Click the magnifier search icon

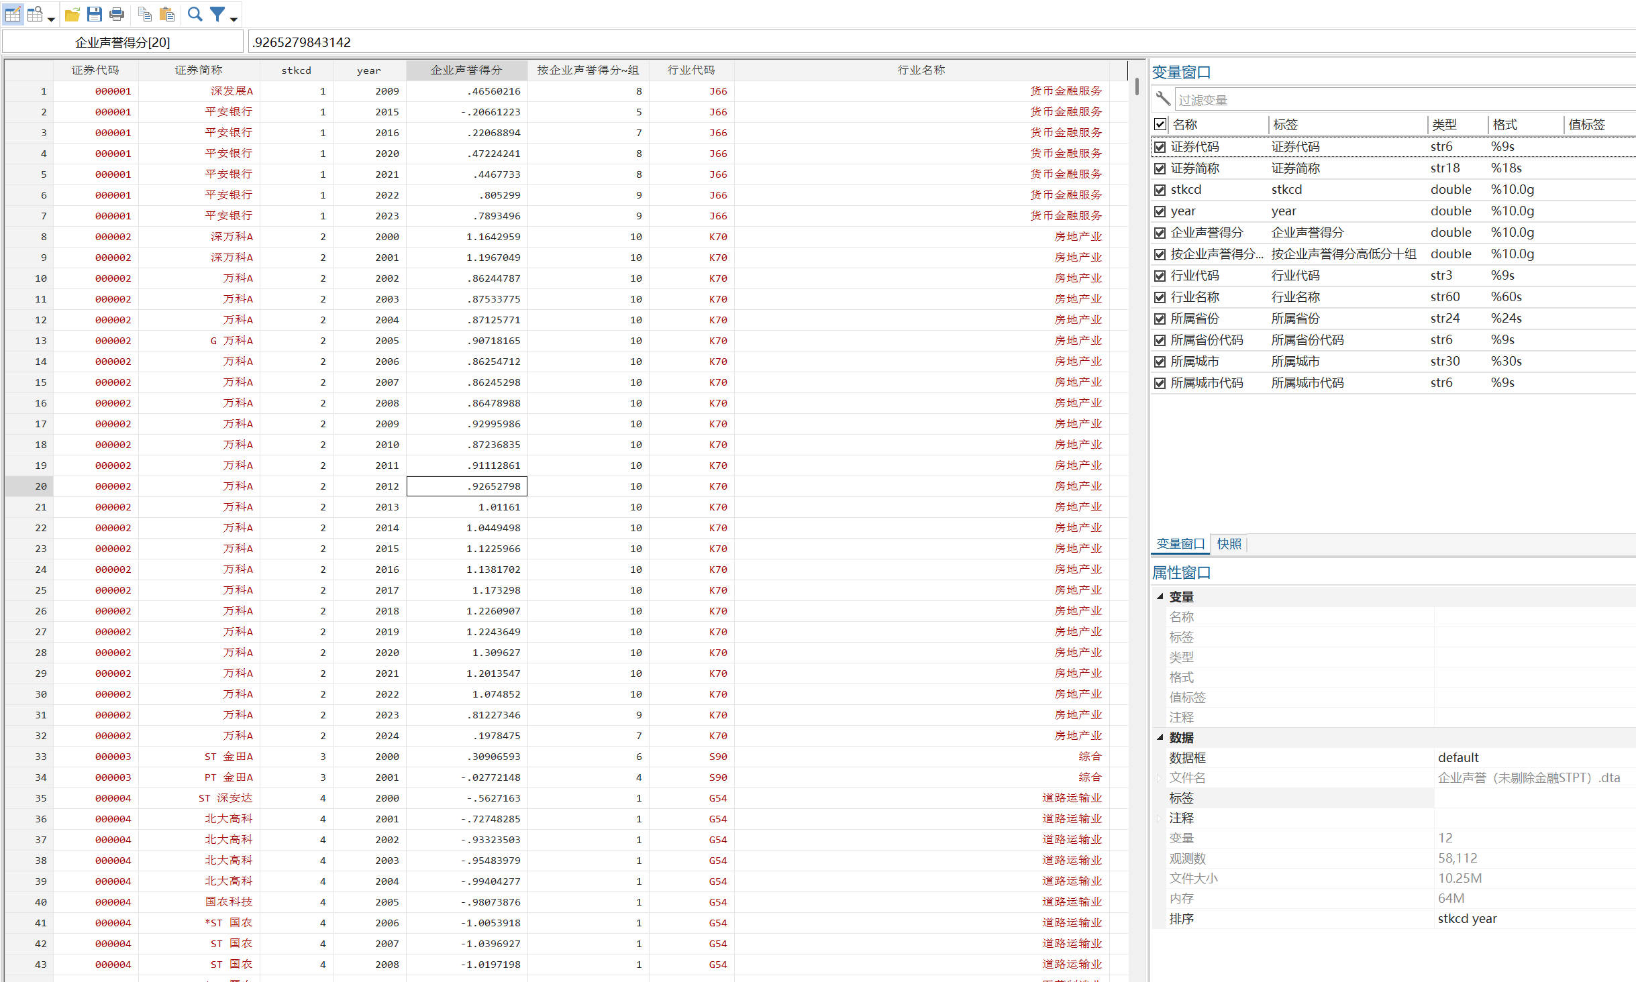195,14
